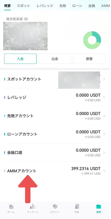Click the 入金 deposit button
This screenshot has width=111, height=219.
click(x=20, y=59)
